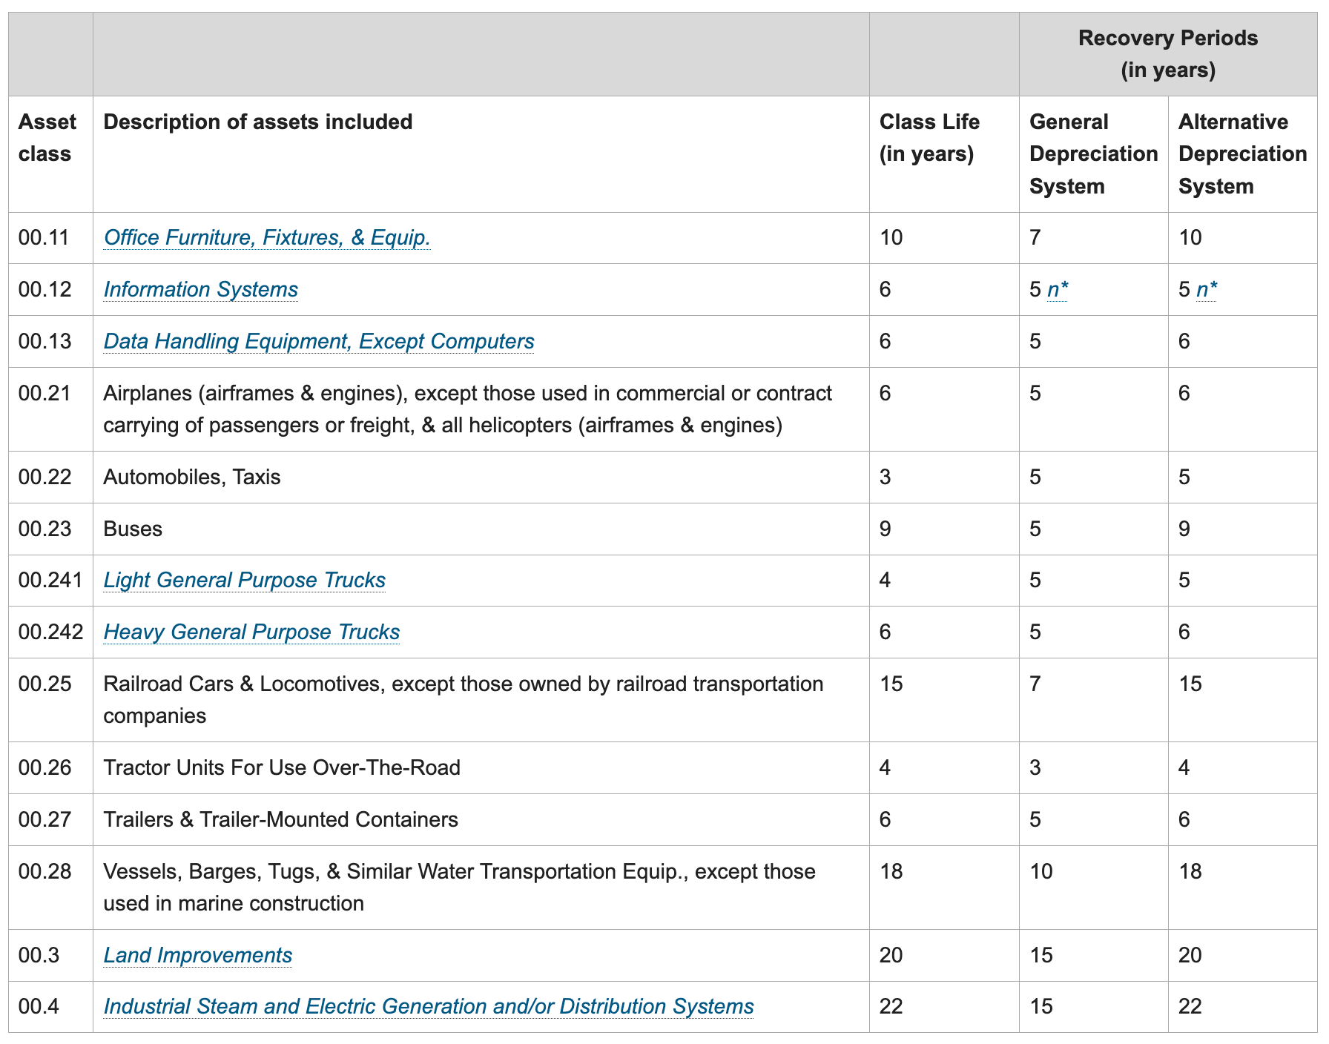Select the Automobiles, Taxis description cell
This screenshot has height=1044, width=1329.
pos(481,477)
